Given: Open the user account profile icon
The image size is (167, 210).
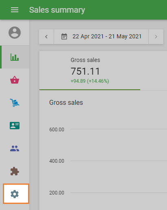Looking at the screenshot, I should (15, 33).
